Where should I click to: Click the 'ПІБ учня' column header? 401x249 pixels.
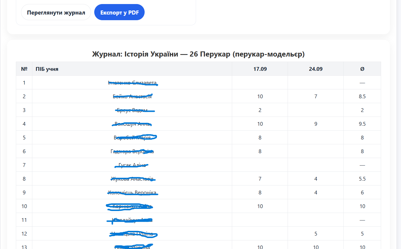47,69
